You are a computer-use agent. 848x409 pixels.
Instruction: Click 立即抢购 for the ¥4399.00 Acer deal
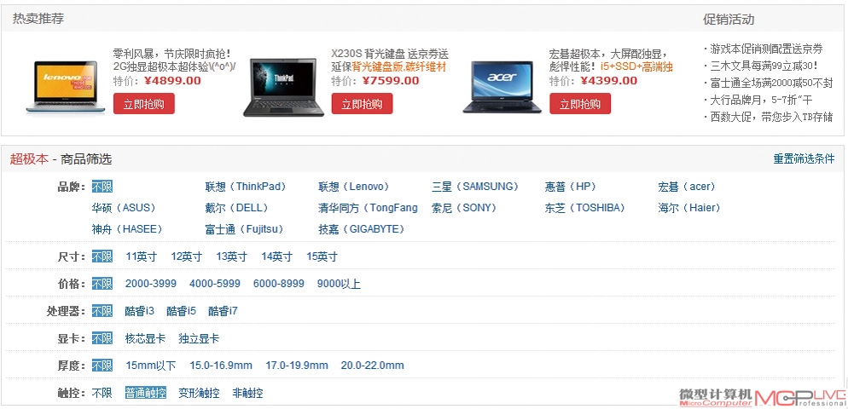pos(580,104)
